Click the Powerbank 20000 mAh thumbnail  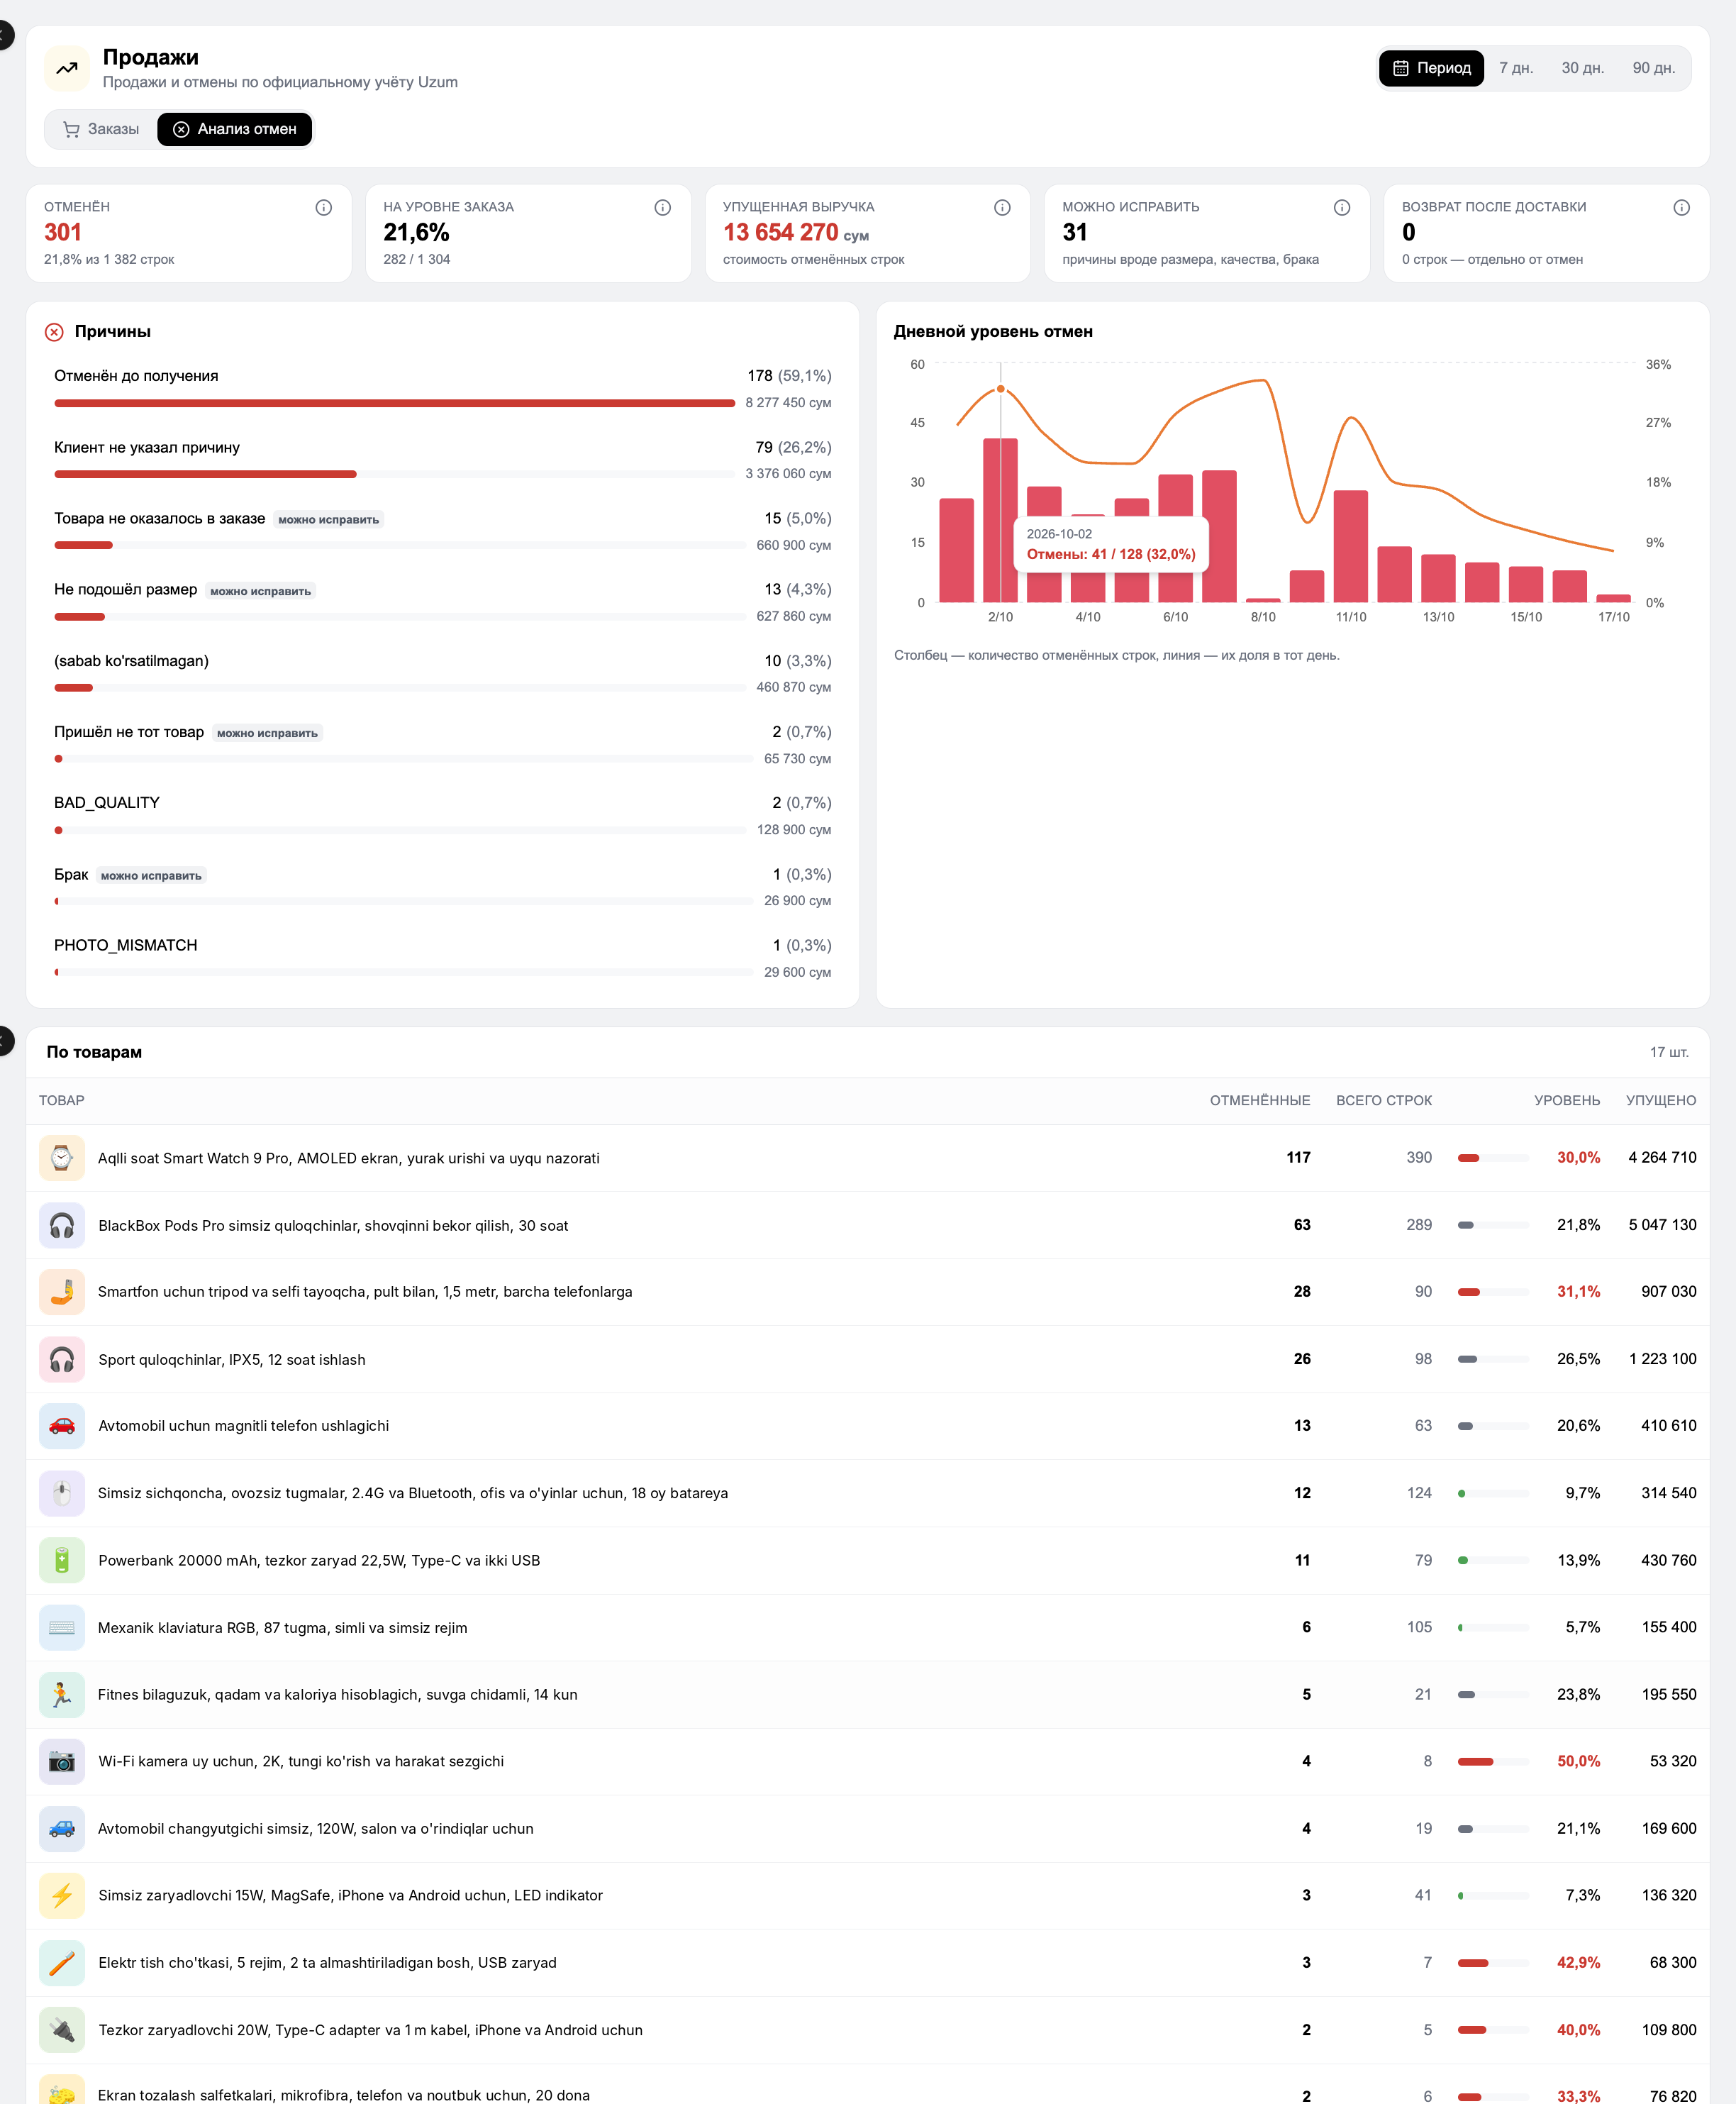(62, 1560)
